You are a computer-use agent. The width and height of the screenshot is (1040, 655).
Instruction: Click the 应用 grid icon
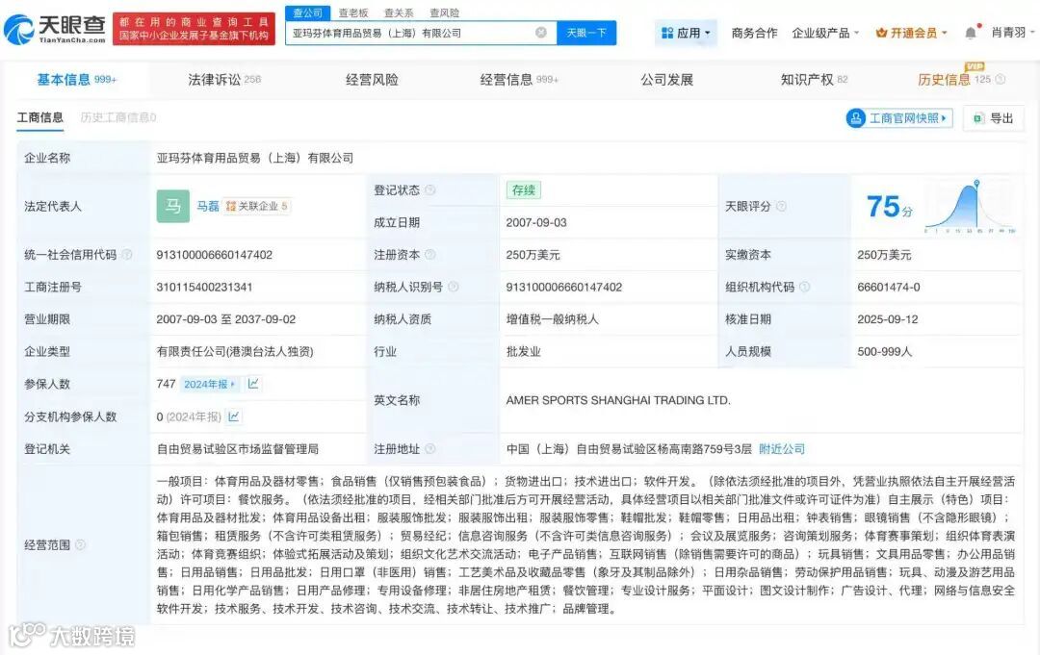pos(667,33)
